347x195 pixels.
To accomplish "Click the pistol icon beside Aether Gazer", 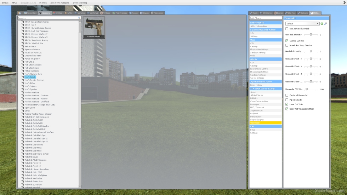I will 23,46.
